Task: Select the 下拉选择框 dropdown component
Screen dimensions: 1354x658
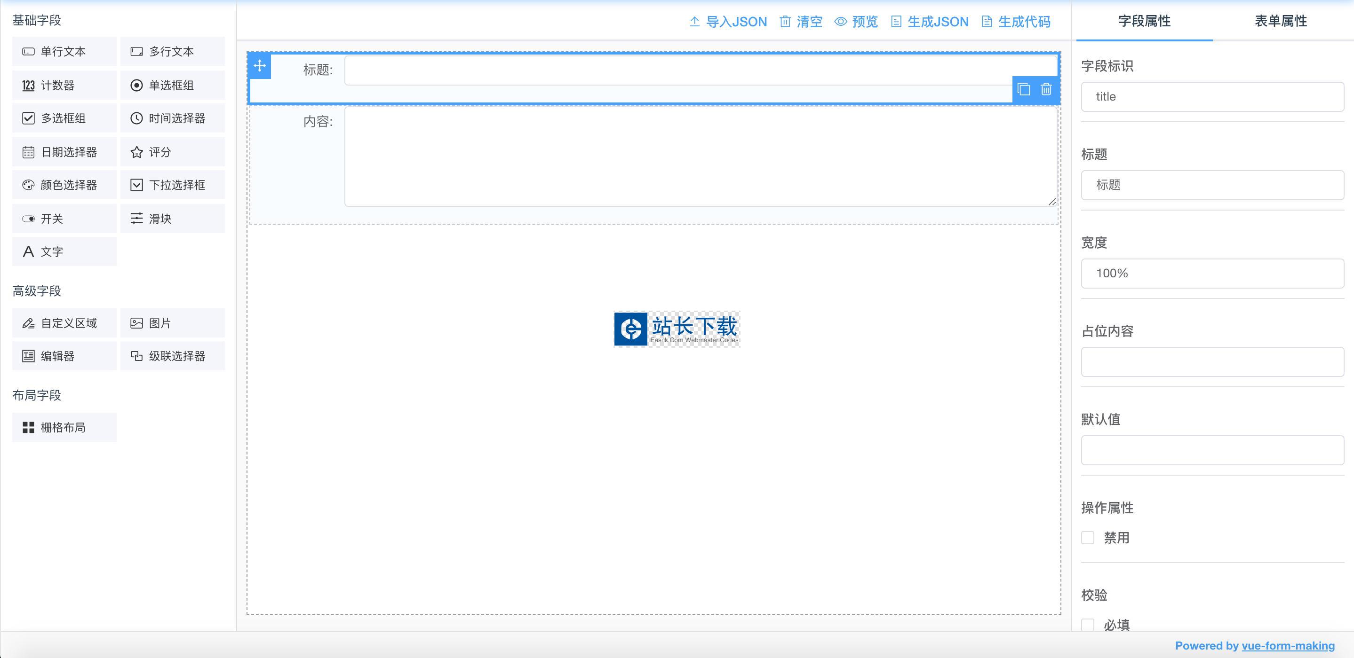Action: [x=172, y=185]
